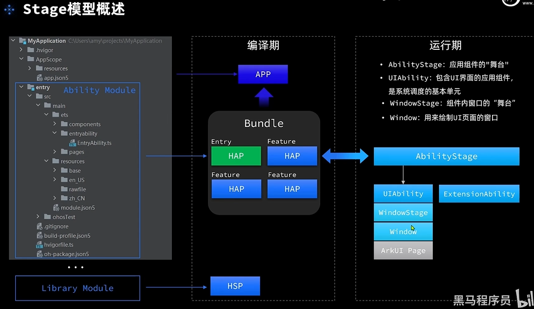Expand the base folder chevron
Viewport: 534px width, 309px height.
coord(55,170)
